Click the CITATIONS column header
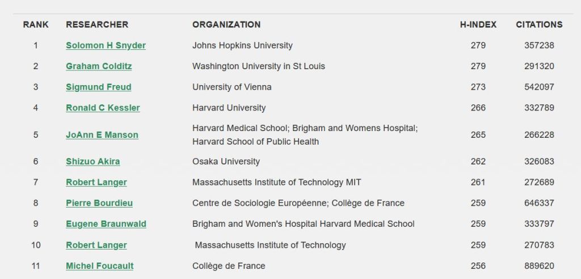581x279 pixels. pyautogui.click(x=539, y=24)
